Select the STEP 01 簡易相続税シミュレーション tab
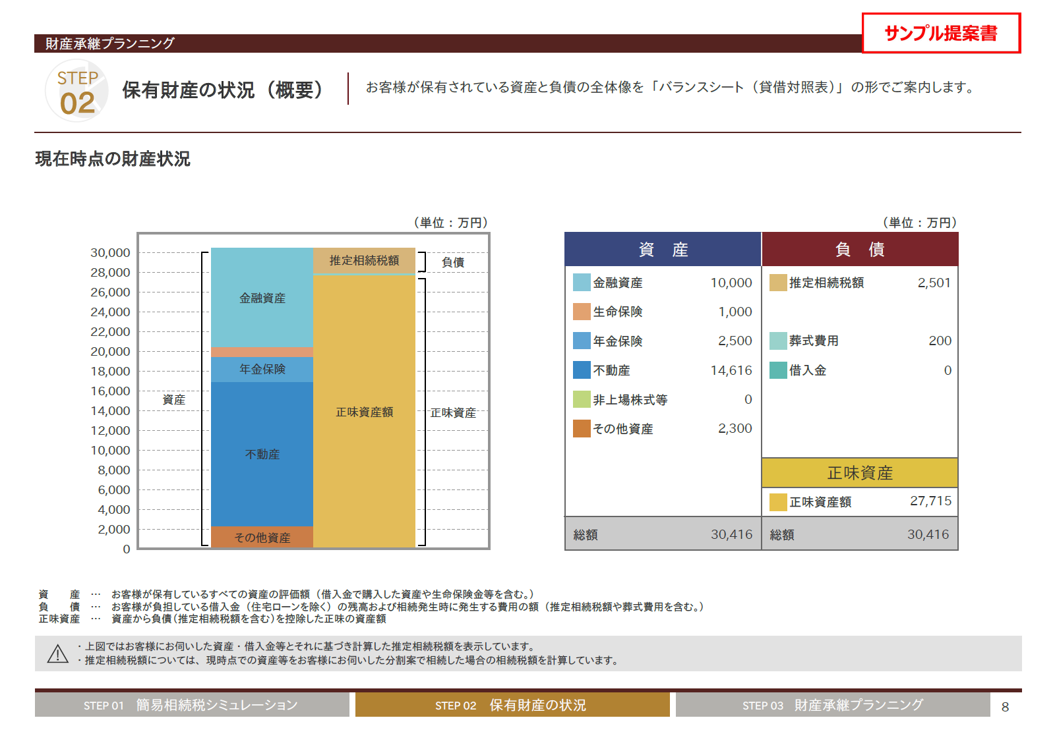Image resolution: width=1055 pixels, height=751 pixels. pos(191,705)
